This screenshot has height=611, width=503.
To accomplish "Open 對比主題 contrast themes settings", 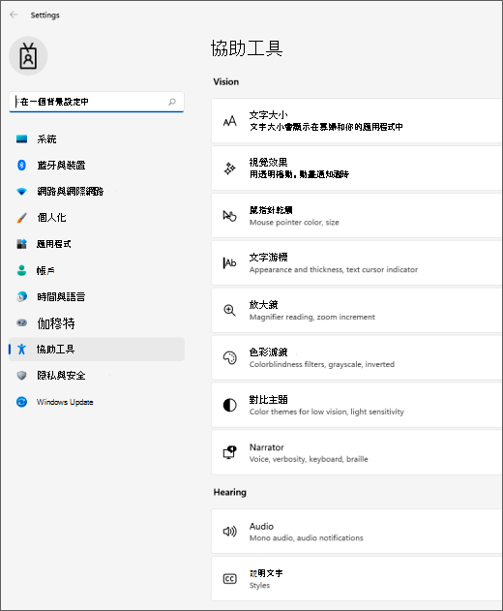I will pos(357,405).
